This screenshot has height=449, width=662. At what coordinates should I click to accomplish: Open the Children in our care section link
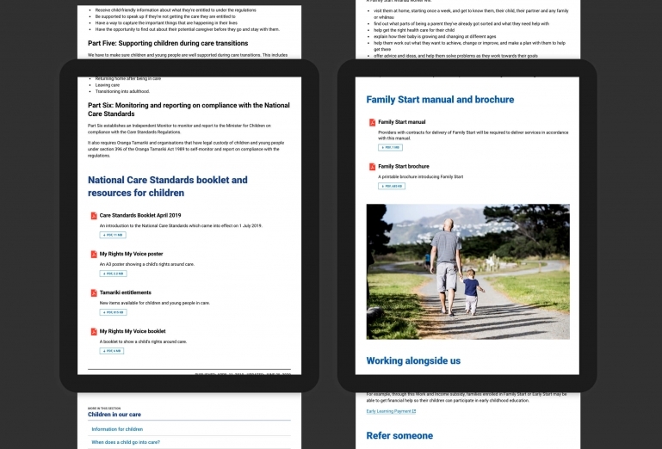(114, 415)
